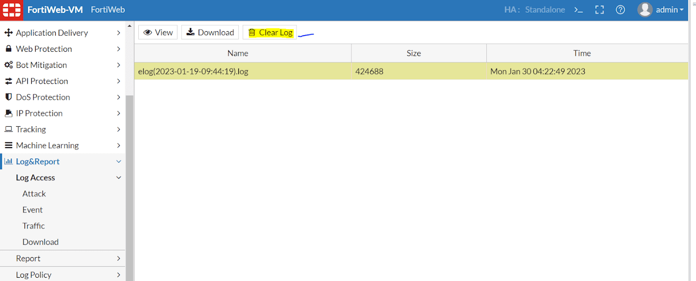Screen dimensions: 696x281
Task: Click the Download toolbar button
Action: [210, 33]
